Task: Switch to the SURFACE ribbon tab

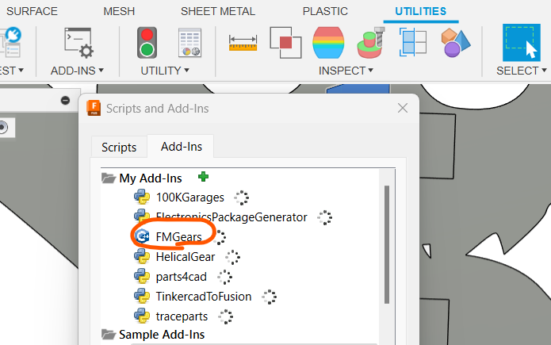Action: (32, 11)
